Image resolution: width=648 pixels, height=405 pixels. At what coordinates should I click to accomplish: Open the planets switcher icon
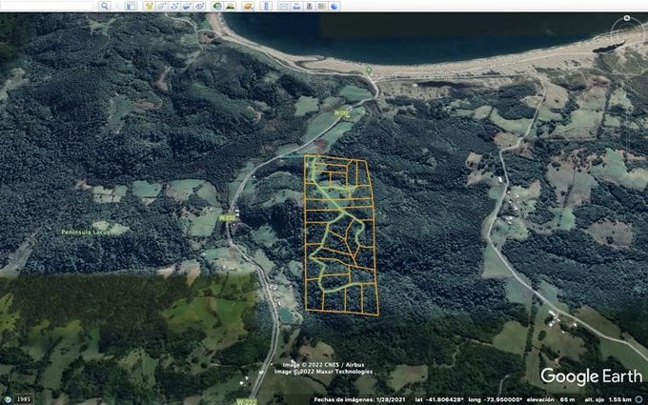point(248,6)
